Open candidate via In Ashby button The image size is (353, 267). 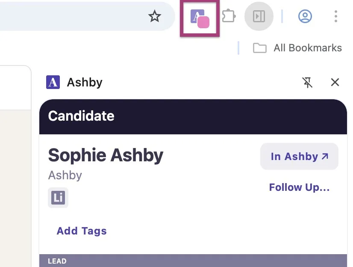(x=299, y=156)
